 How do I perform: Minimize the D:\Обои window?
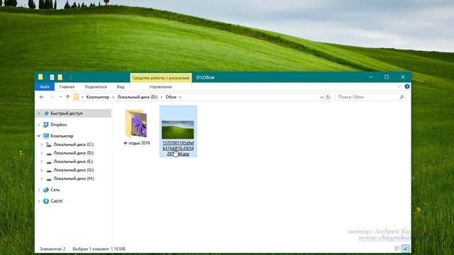pyautogui.click(x=370, y=77)
